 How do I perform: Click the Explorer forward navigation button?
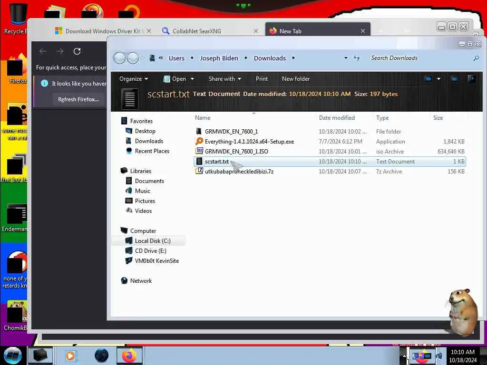coord(133,58)
